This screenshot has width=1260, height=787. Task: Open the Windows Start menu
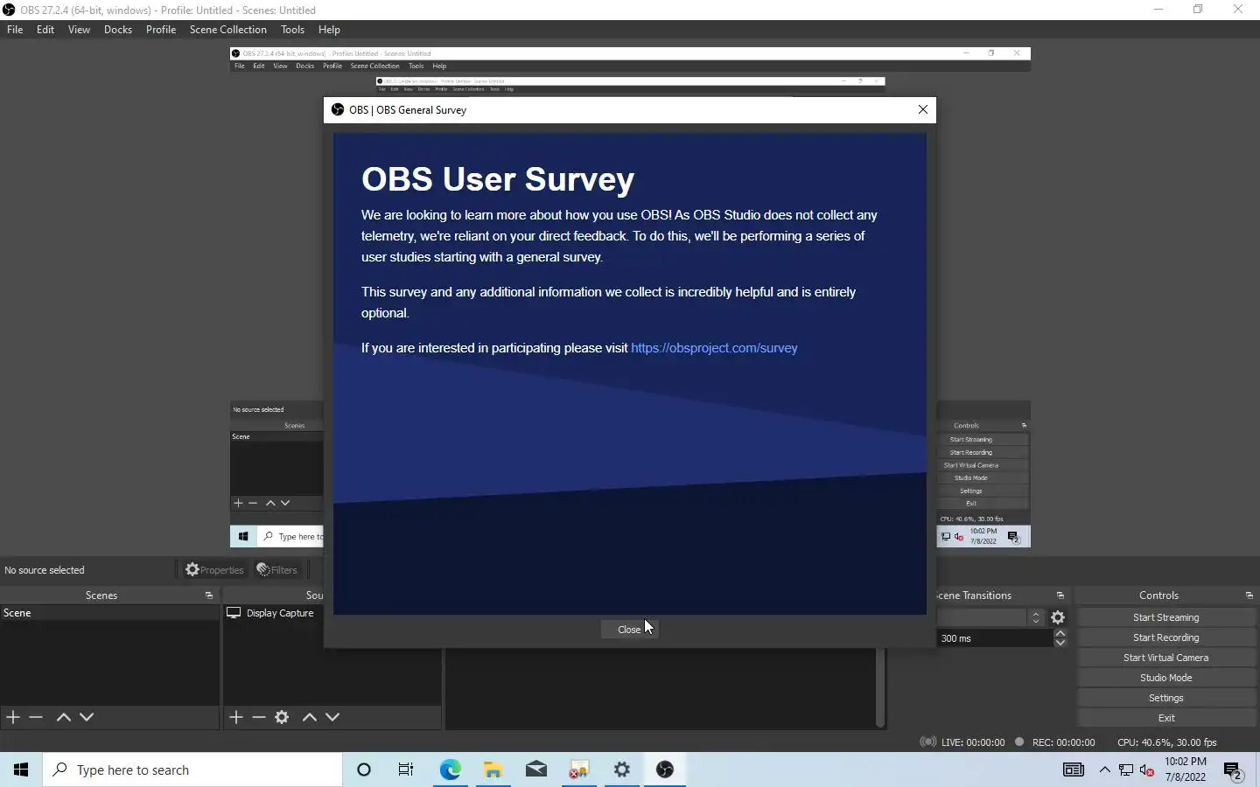click(x=21, y=770)
